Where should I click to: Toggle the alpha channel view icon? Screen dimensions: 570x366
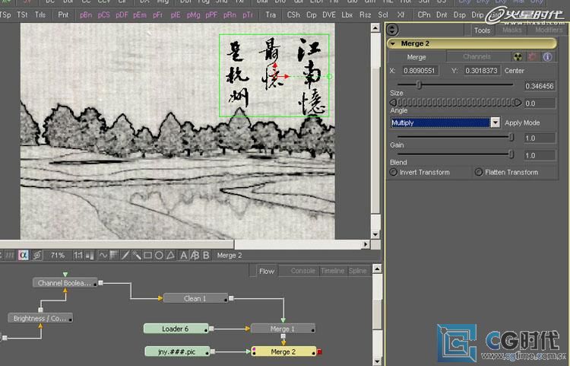[x=24, y=255]
